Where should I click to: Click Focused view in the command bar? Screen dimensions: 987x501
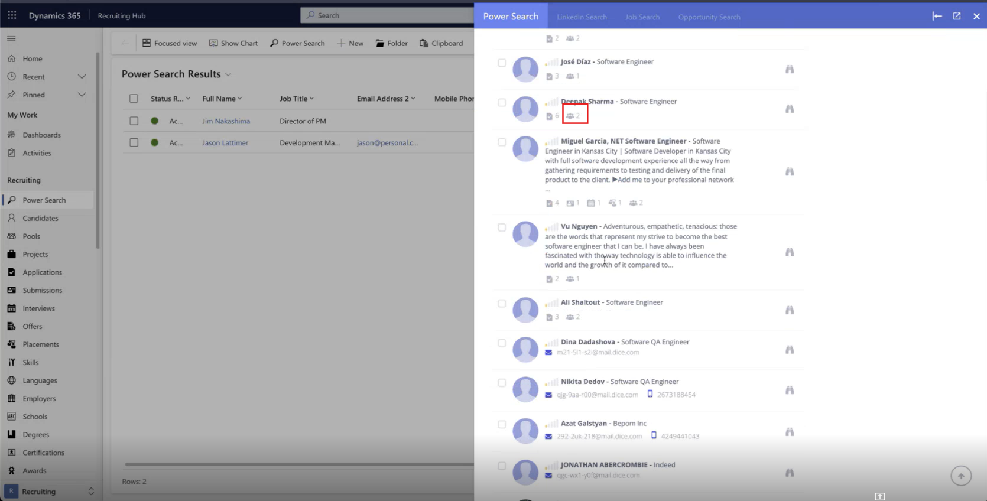(x=170, y=43)
